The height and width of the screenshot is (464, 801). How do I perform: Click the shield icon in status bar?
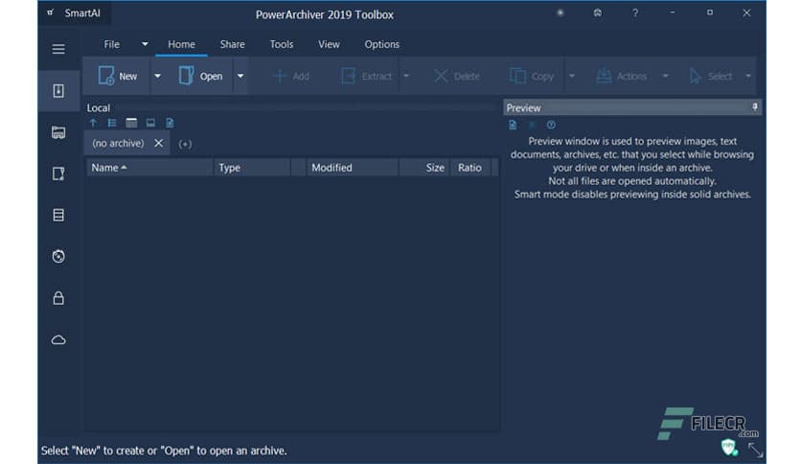coord(729,447)
